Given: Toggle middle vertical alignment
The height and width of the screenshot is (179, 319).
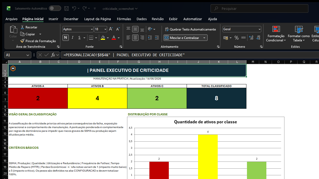Looking at the screenshot, I should [x=135, y=29].
